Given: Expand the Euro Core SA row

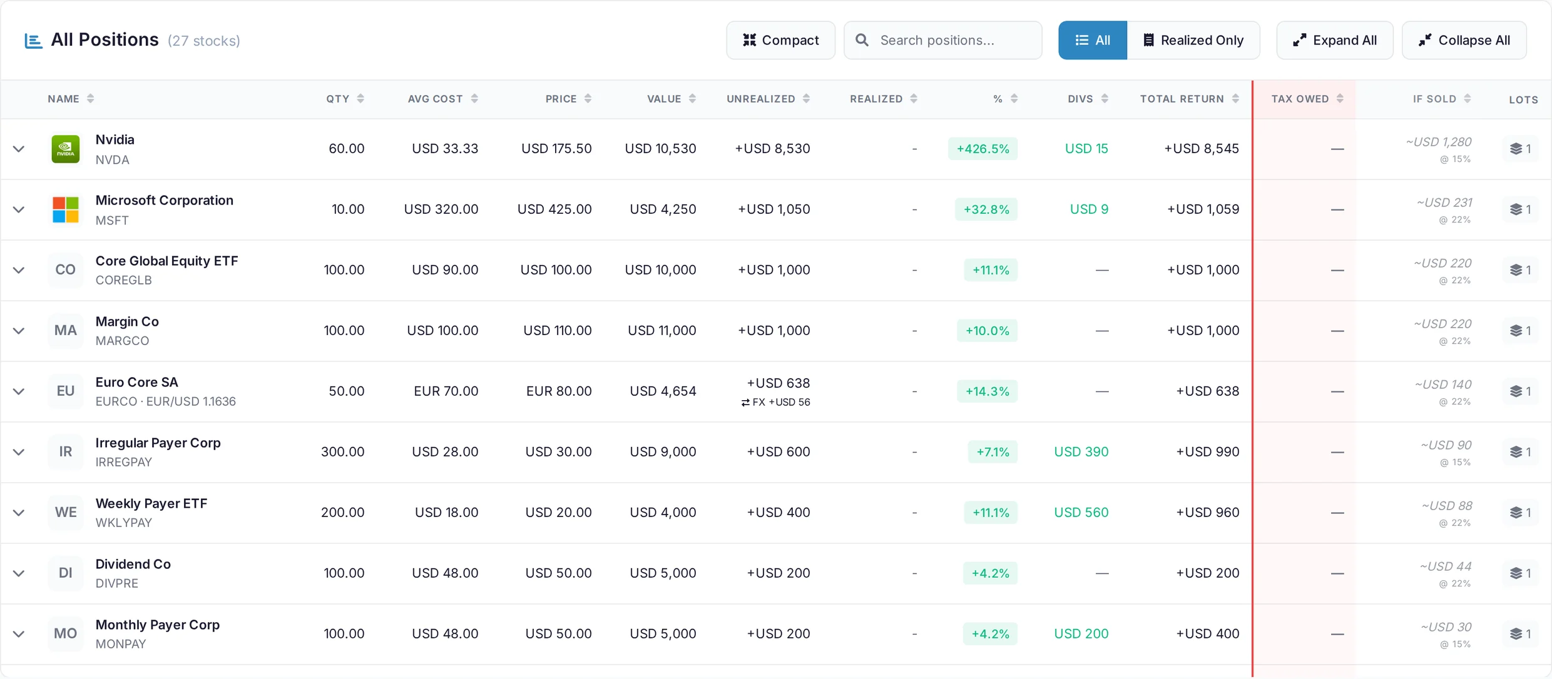Looking at the screenshot, I should (19, 391).
